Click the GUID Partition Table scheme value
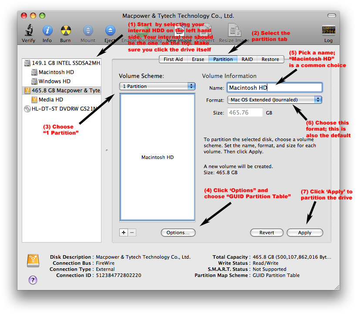This screenshot has width=357, height=314. click(276, 275)
